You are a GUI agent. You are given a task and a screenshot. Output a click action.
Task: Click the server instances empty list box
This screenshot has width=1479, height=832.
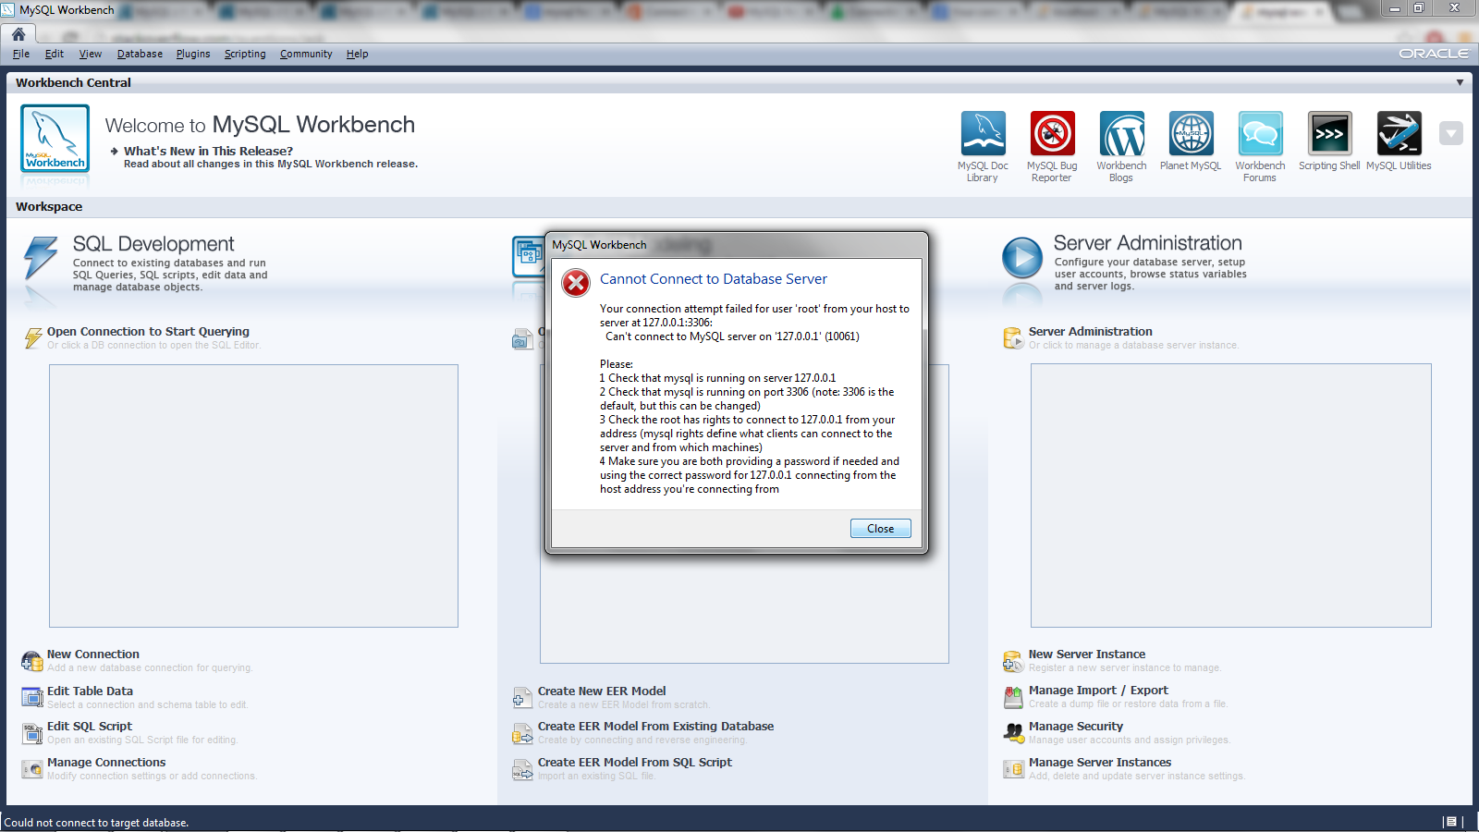(x=1231, y=496)
